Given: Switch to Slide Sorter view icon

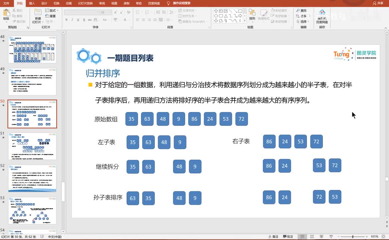Looking at the screenshot, I should point(312,237).
